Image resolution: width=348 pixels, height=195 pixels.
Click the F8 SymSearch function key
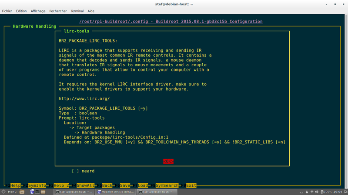point(164,185)
